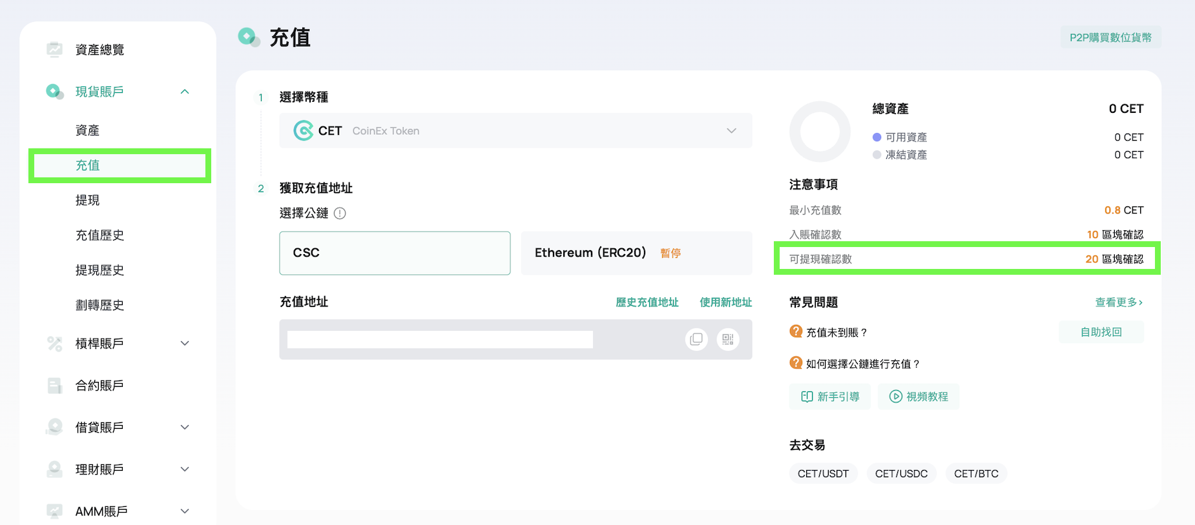Viewport: 1195px width, 525px height.
Task: Click the 借貸賬戶 sidebar icon
Action: click(x=55, y=428)
